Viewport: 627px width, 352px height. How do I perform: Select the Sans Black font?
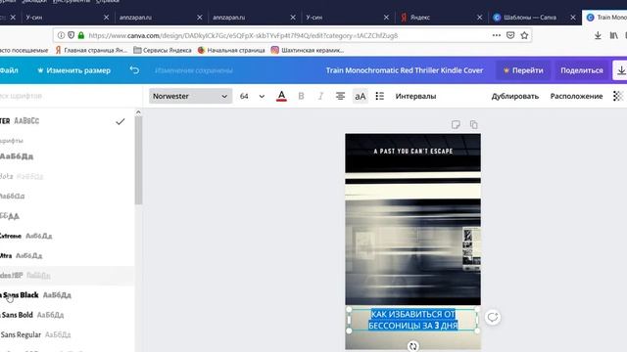[35, 295]
